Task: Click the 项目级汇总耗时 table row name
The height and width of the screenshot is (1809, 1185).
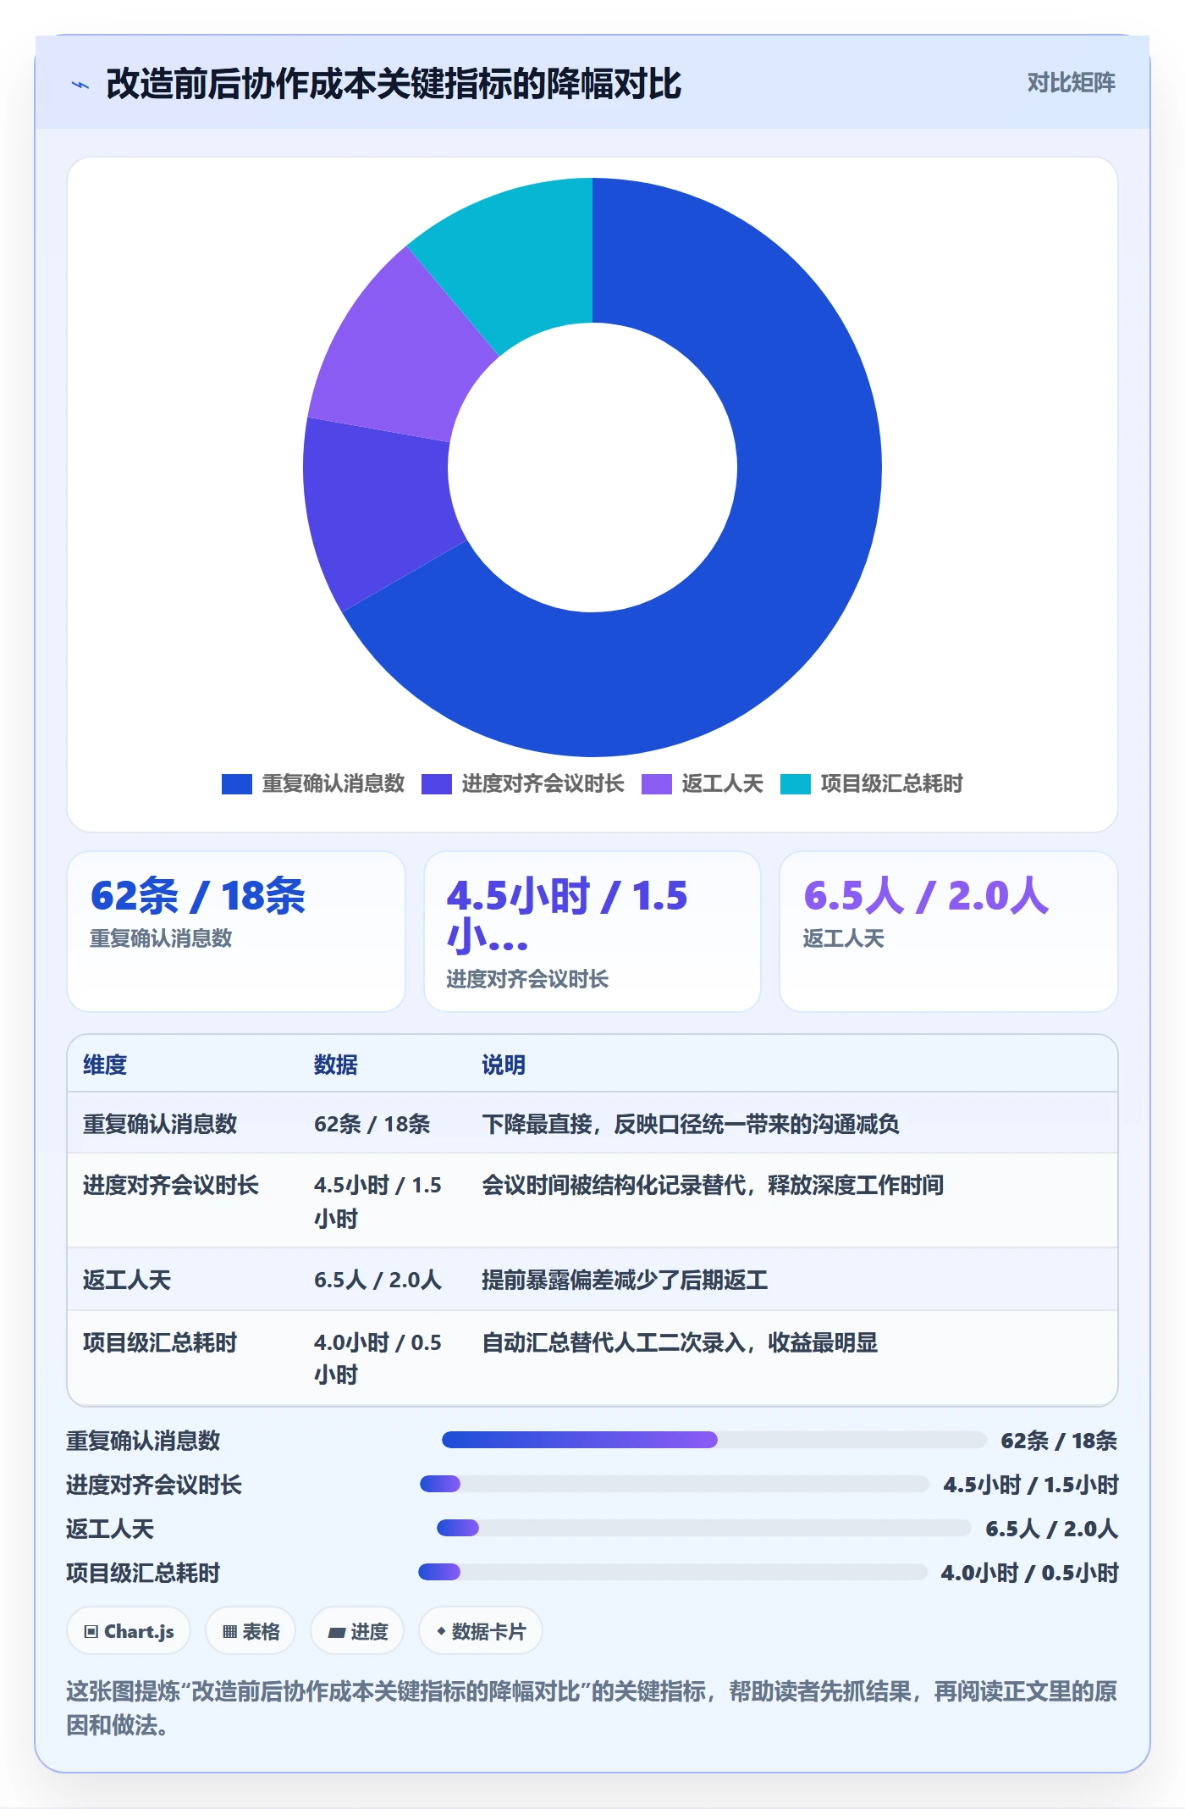Action: 160,1342
